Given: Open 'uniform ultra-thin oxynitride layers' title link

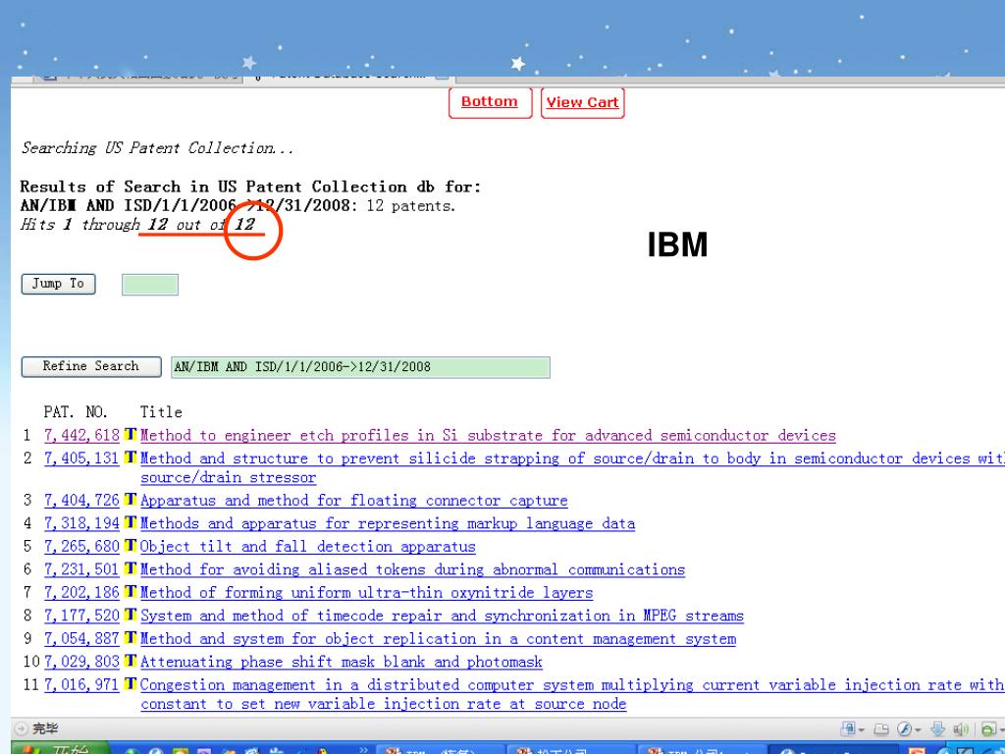Looking at the screenshot, I should click(x=367, y=593).
